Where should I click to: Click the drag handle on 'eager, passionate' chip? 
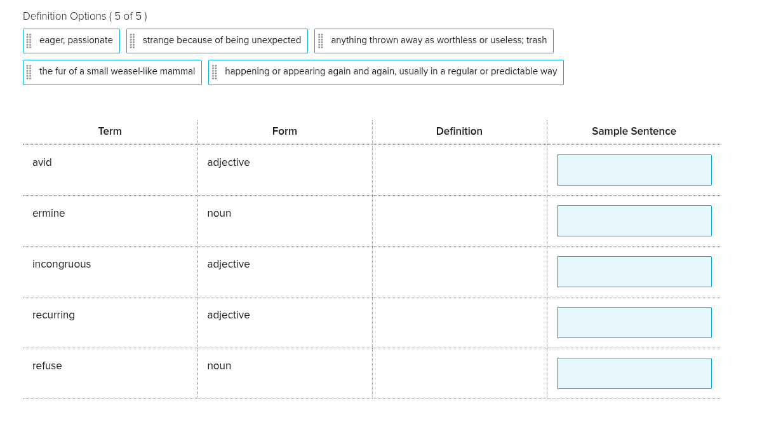point(28,40)
